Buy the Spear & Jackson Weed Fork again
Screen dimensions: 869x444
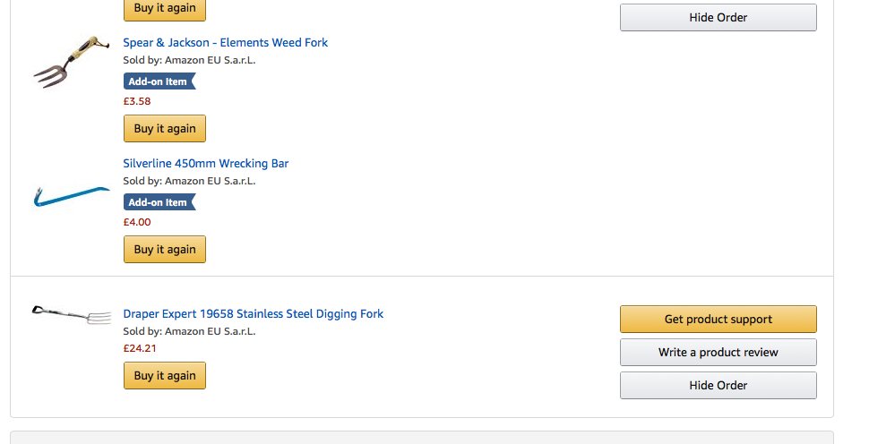(x=165, y=128)
